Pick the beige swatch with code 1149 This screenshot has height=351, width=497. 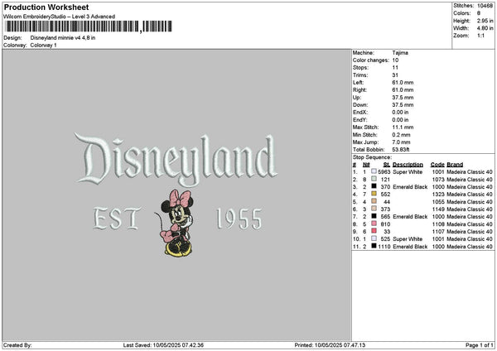pos(374,209)
